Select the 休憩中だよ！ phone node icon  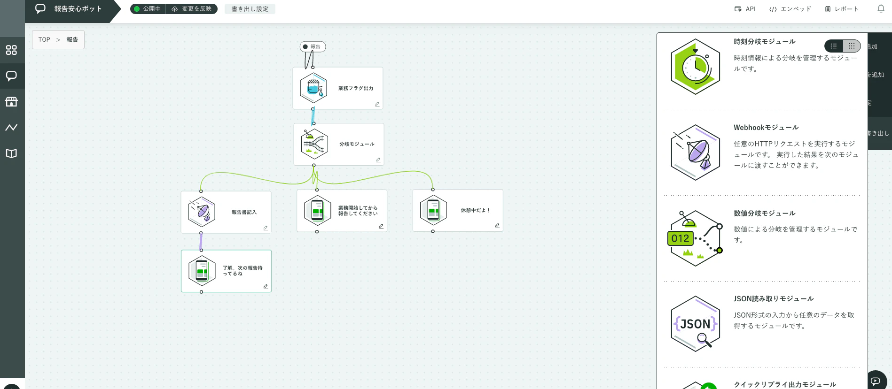[433, 210]
